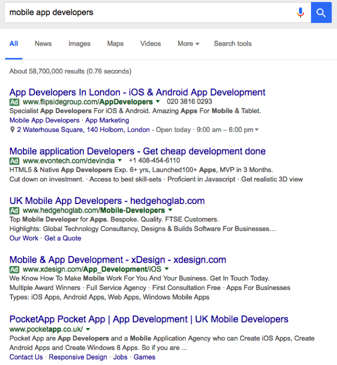Open Mobile & App Development xDesign title
The height and width of the screenshot is (365, 337).
point(118,259)
